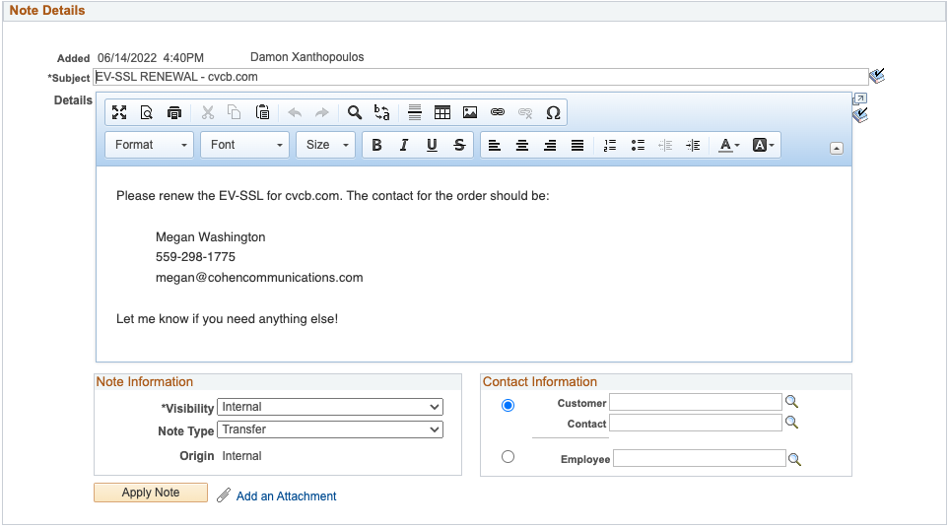Screen dimensions: 949x527
Task: Toggle bold formatting
Action: click(x=376, y=145)
